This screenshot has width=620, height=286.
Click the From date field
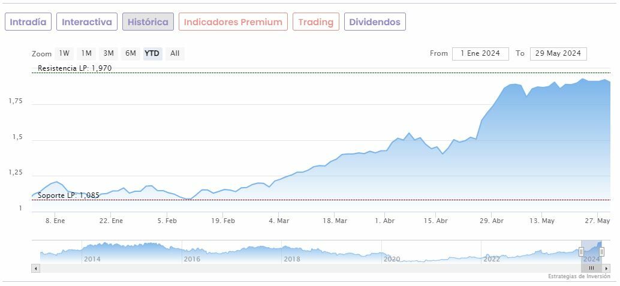[x=480, y=53]
